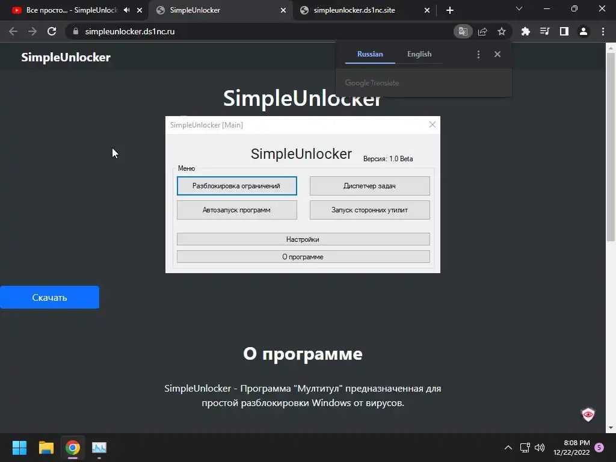
Task: Click the red eye shield icon at the bottom right
Action: [x=588, y=414]
